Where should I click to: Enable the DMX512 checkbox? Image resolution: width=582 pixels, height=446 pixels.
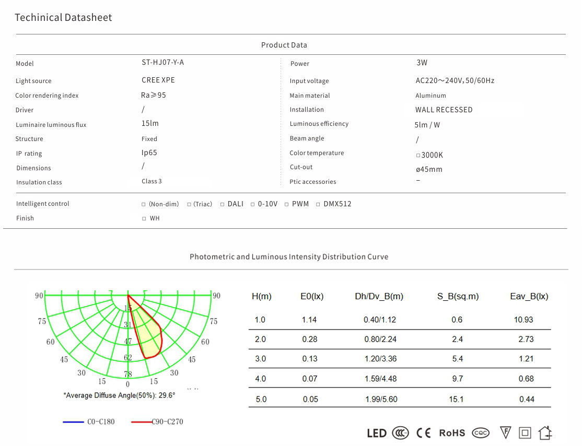(318, 204)
